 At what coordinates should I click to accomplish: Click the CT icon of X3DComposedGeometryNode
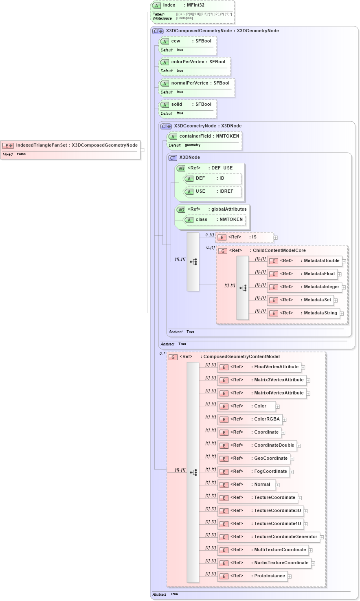point(158,31)
